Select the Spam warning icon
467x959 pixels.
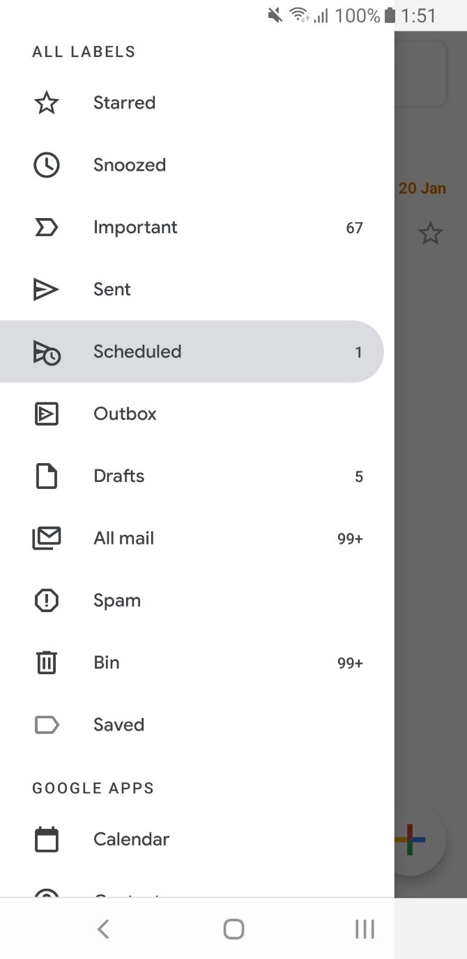click(46, 600)
